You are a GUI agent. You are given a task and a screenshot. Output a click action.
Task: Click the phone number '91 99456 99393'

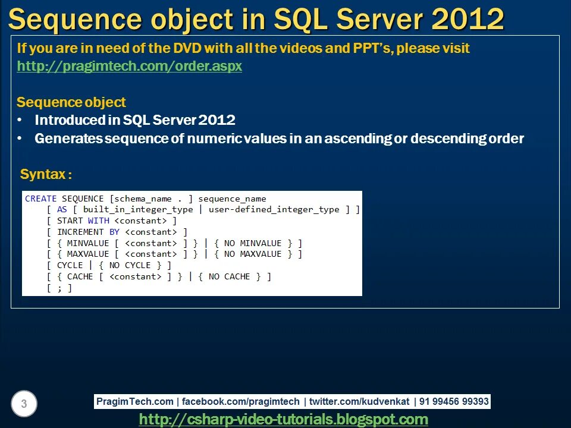(x=454, y=401)
